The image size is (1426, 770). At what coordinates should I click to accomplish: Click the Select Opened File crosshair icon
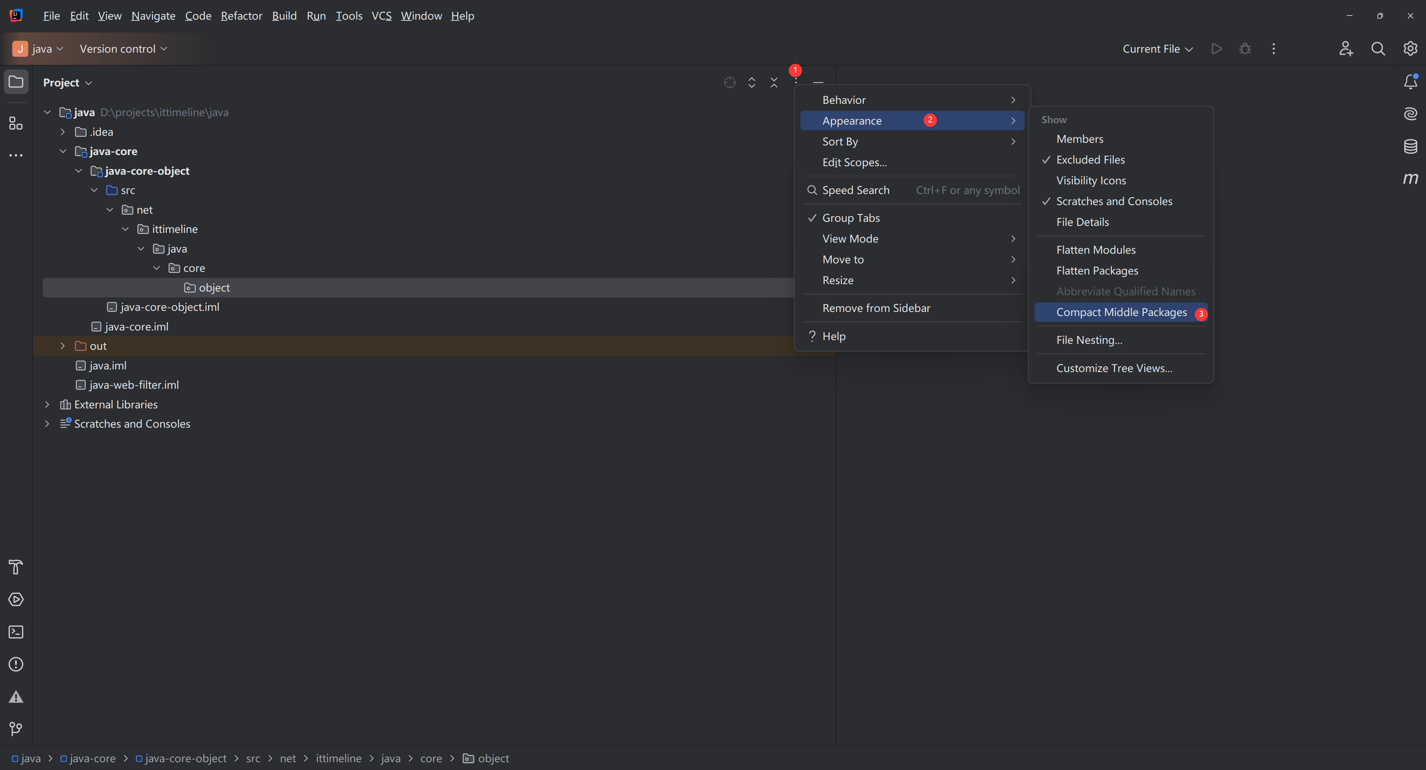pyautogui.click(x=730, y=82)
